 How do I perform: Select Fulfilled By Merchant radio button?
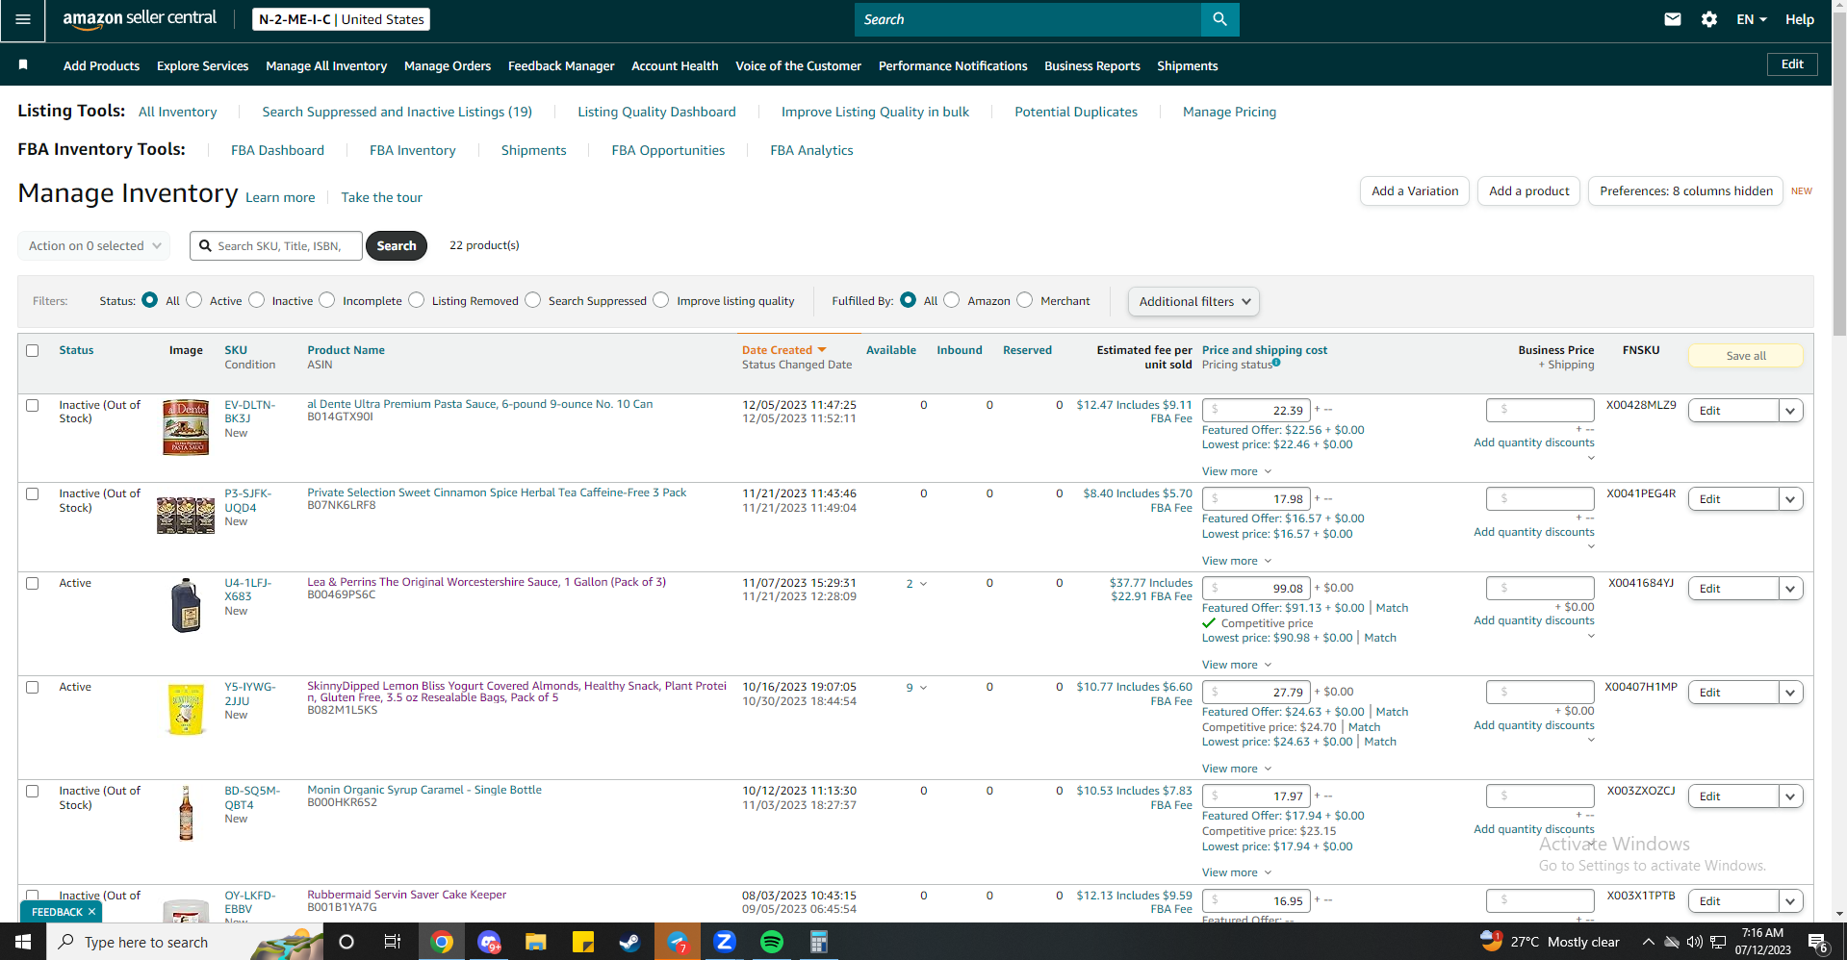(x=1025, y=300)
